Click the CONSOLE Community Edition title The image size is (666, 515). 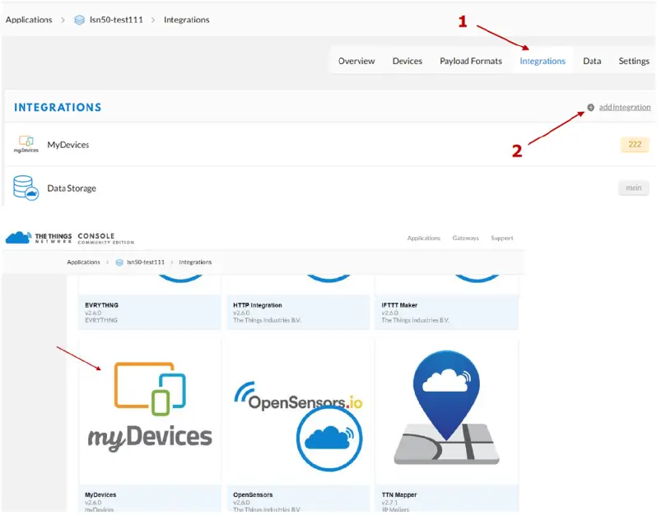coord(105,239)
